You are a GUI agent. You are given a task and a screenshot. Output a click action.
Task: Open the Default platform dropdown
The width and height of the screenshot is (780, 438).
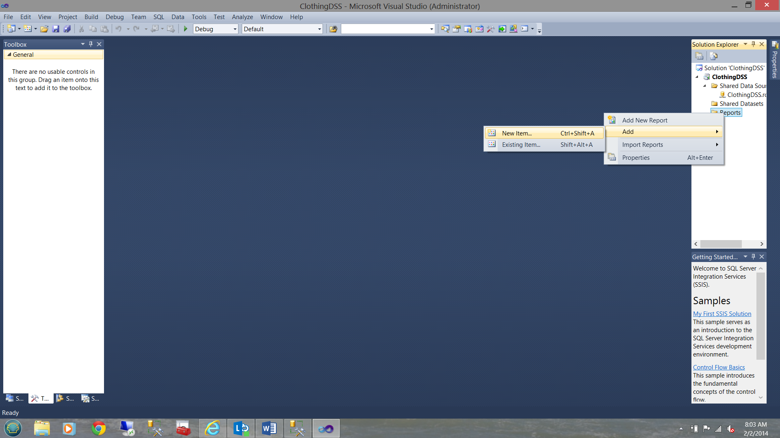[319, 29]
